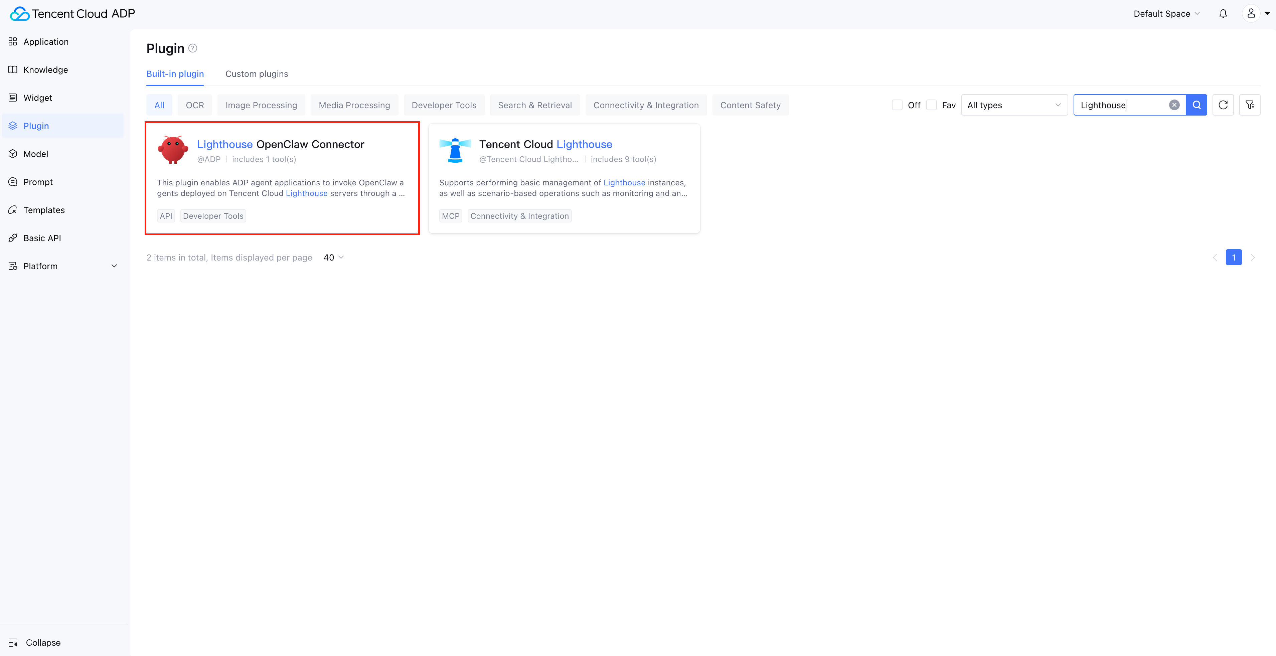Go to Knowledge in sidebar
Image resolution: width=1276 pixels, height=656 pixels.
point(45,70)
